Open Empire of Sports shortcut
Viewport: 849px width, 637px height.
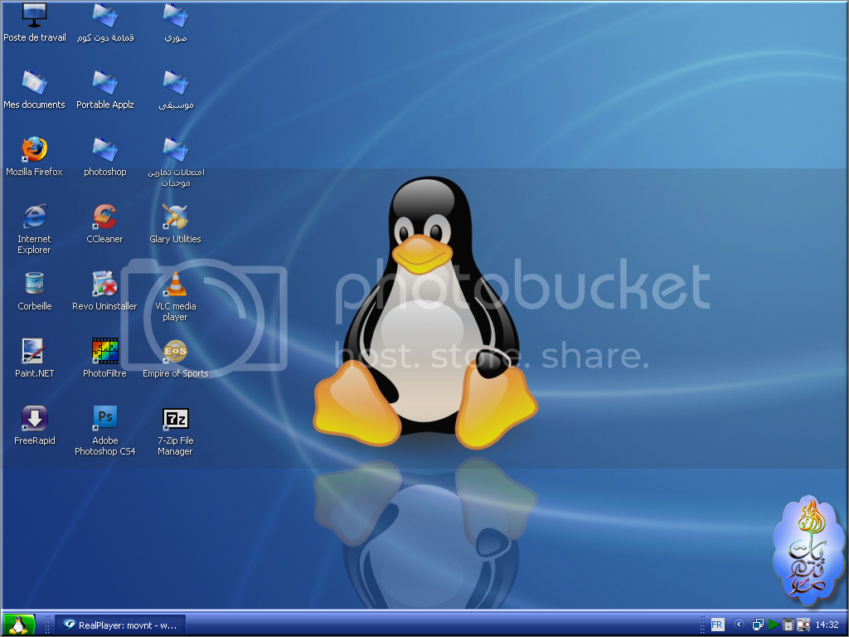click(175, 352)
